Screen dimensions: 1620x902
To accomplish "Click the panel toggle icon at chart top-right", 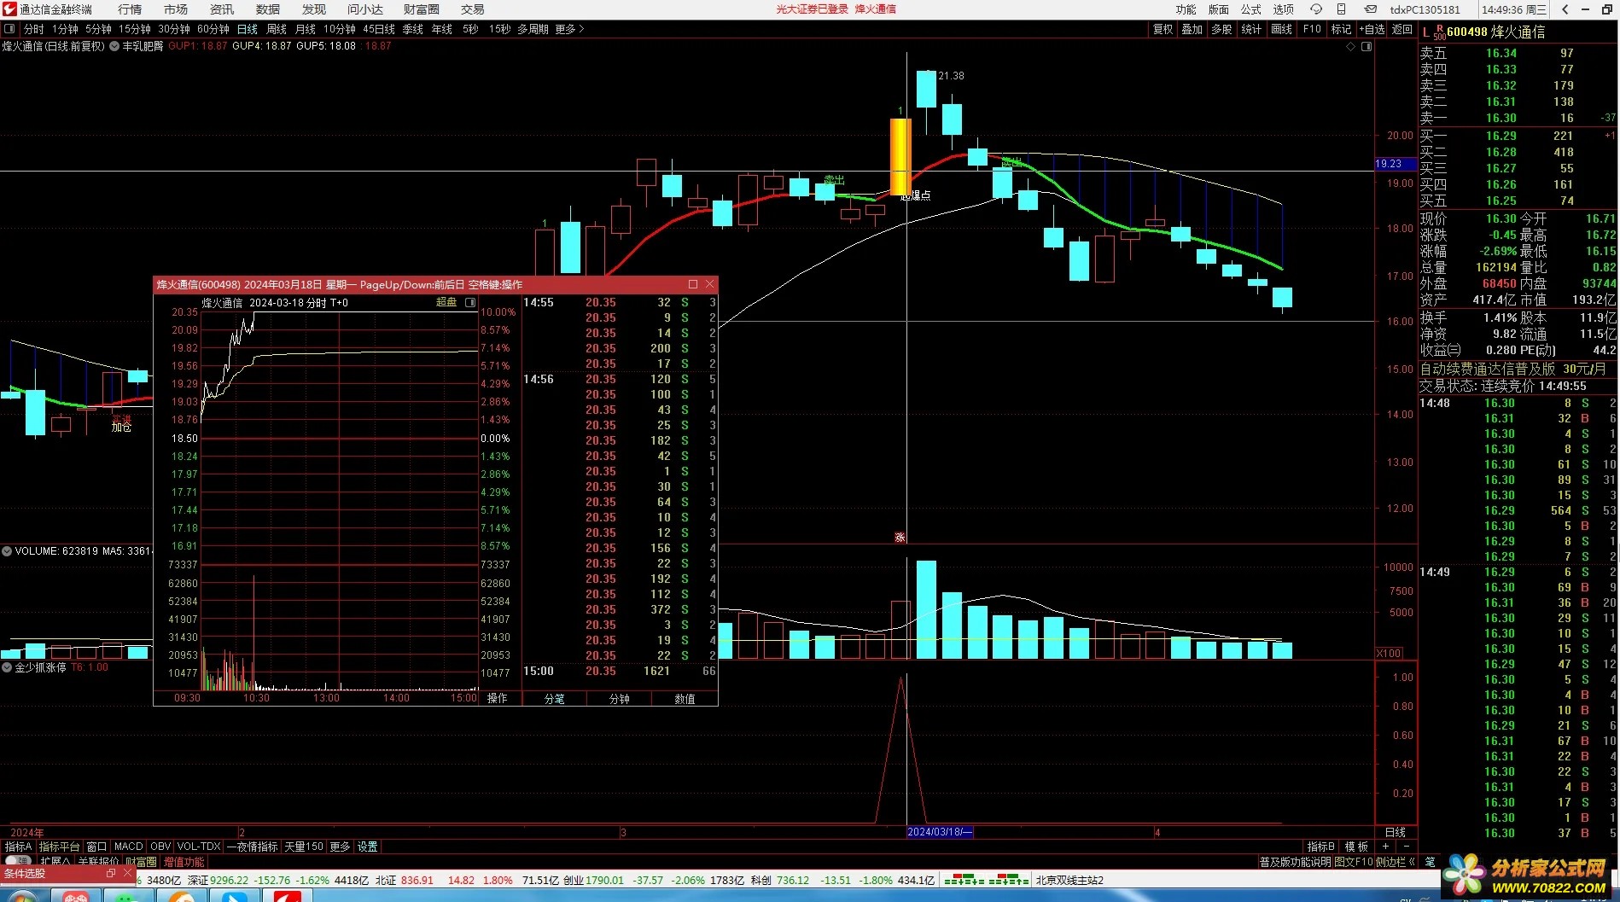I will [1366, 47].
